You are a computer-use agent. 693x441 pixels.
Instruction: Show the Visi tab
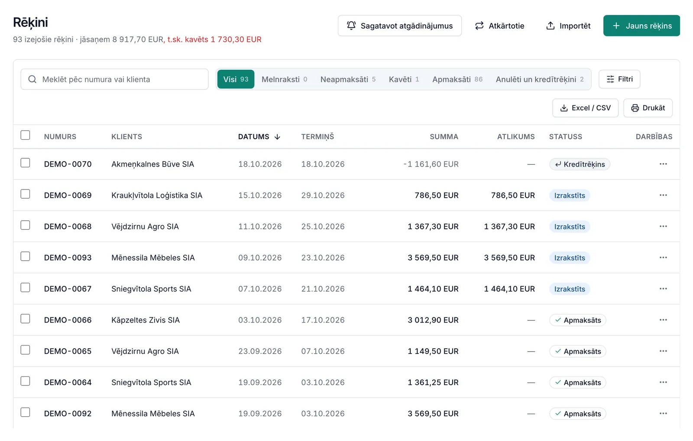pos(236,79)
